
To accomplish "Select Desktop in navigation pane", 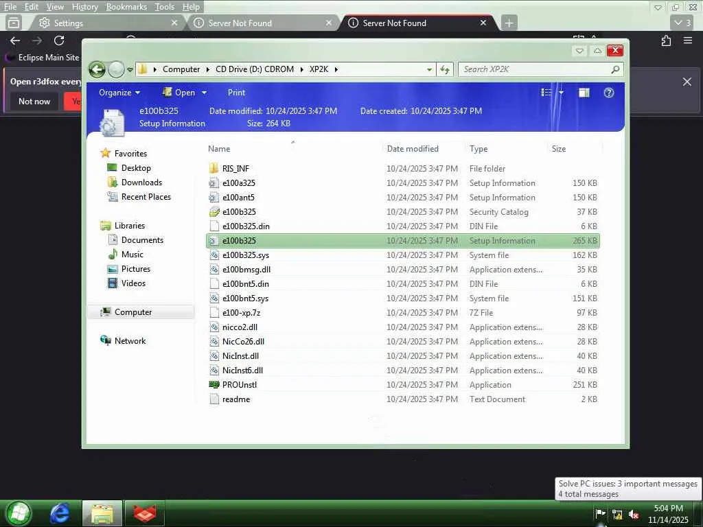I will tap(136, 168).
